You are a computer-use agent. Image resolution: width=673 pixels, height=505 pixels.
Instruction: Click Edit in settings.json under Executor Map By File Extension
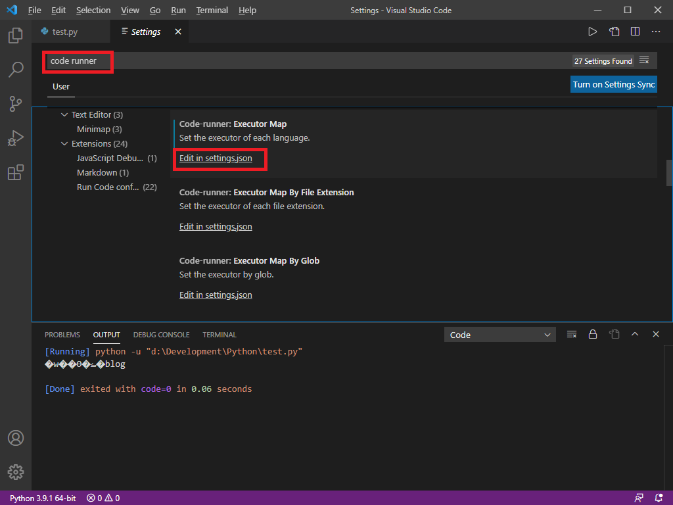click(x=216, y=227)
